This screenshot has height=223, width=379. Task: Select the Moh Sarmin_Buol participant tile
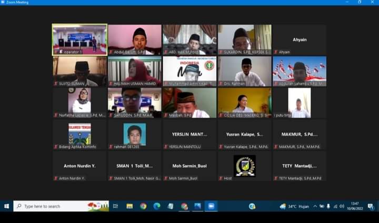189,166
